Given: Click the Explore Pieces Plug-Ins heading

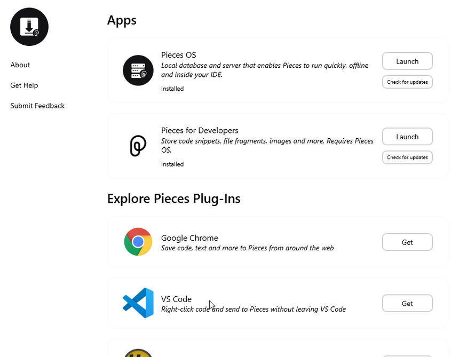Looking at the screenshot, I should (x=174, y=198).
